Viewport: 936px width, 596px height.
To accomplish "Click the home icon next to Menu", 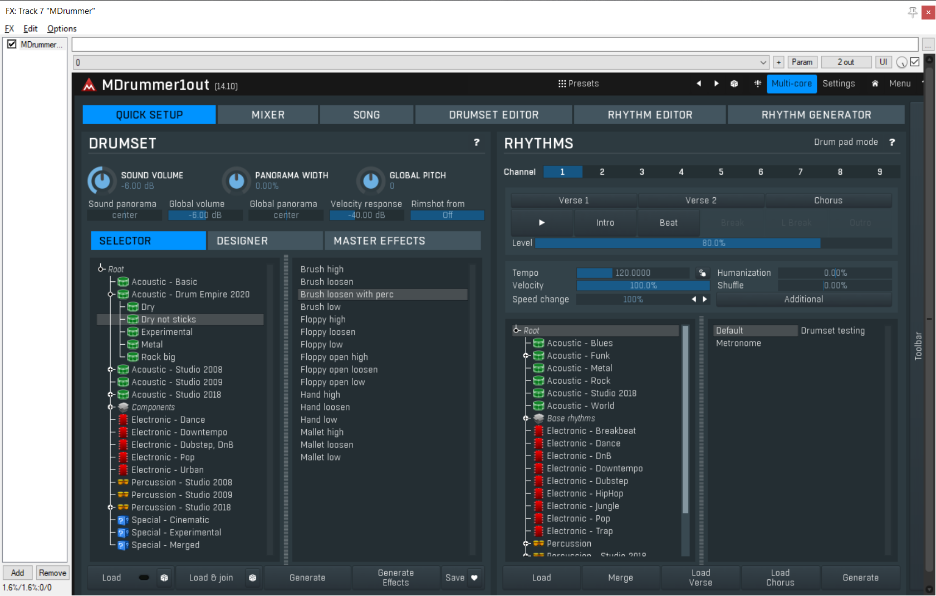I will click(x=875, y=84).
